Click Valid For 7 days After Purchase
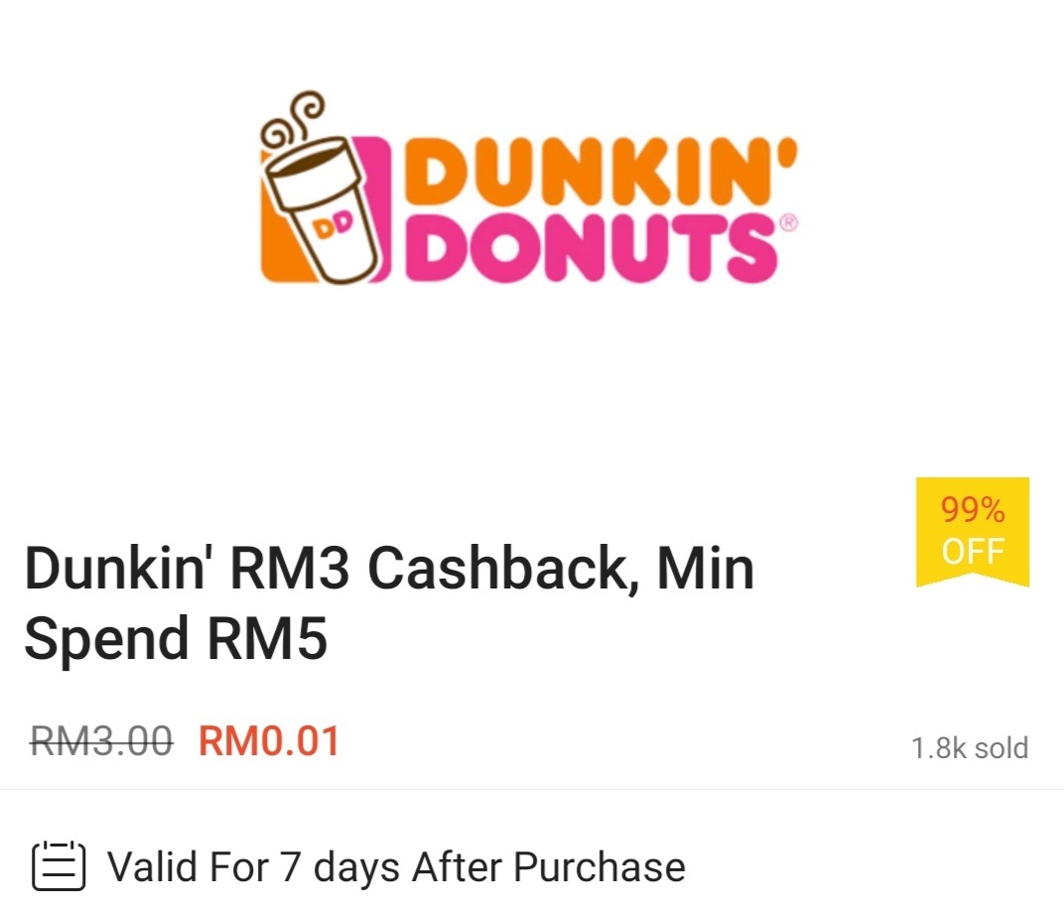 (x=396, y=867)
